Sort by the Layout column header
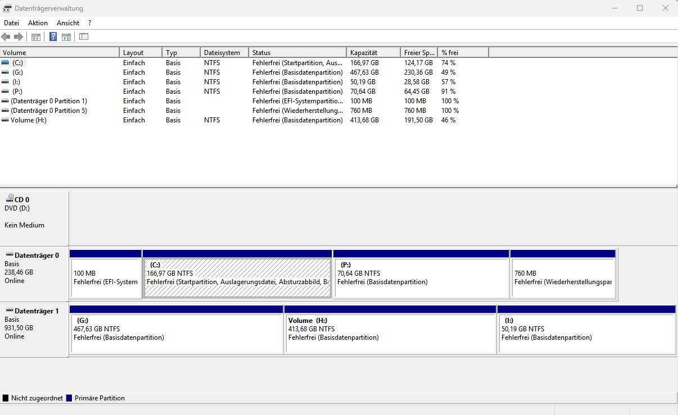Screen dimensions: 678x415 [141, 53]
